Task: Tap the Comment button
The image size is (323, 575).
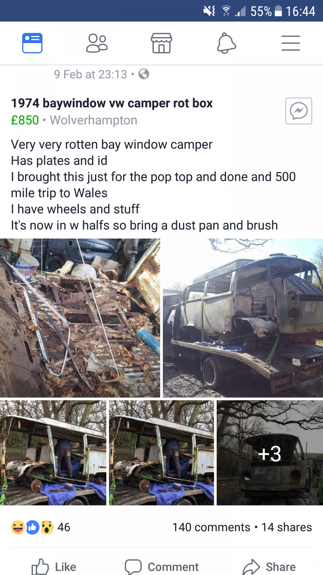Action: (161, 567)
